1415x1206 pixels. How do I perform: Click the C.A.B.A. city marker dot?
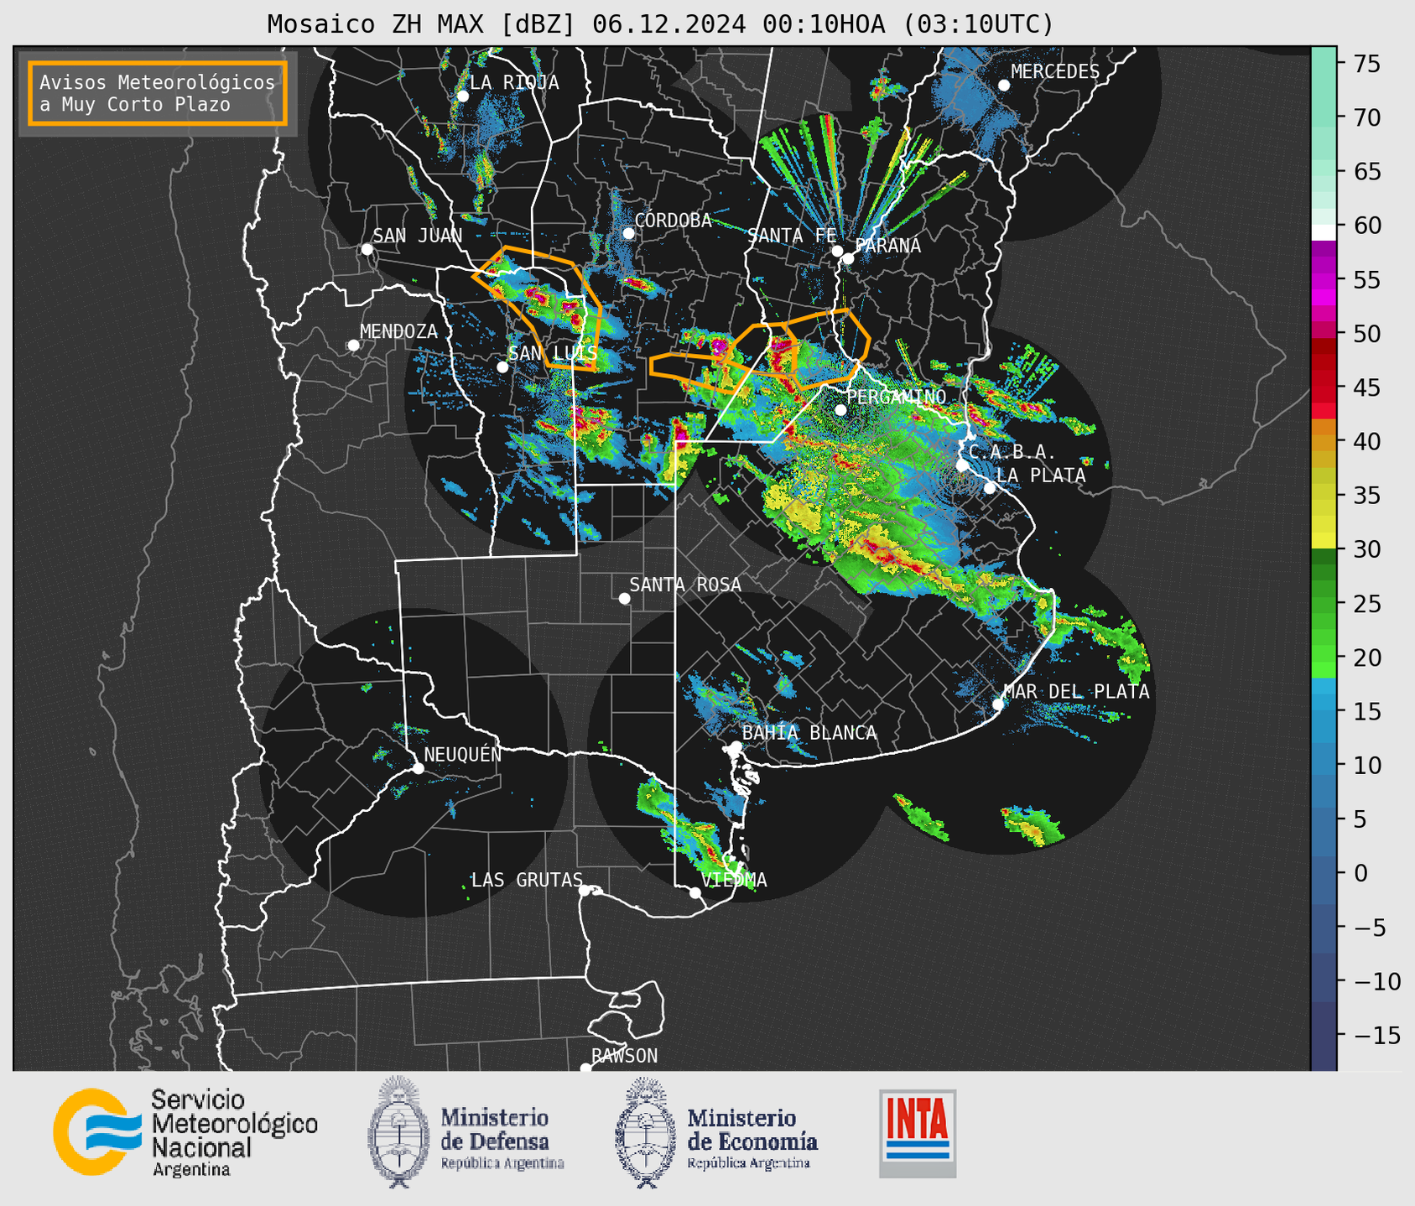[962, 465]
